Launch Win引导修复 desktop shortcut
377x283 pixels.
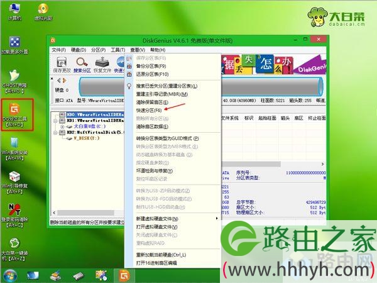point(14,182)
